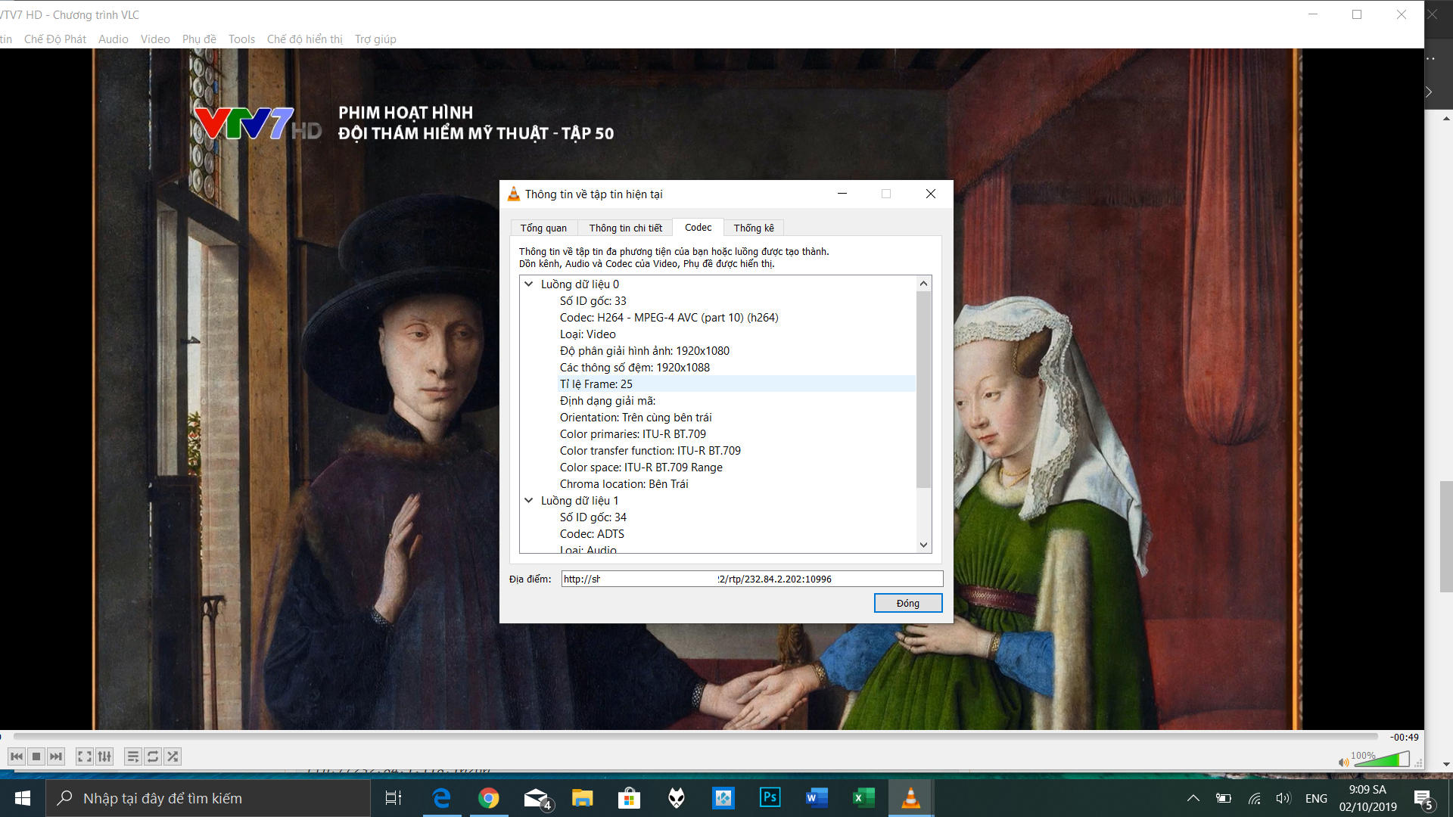The height and width of the screenshot is (817, 1453).
Task: Toggle the remaining time -00:49 display
Action: tap(1405, 737)
